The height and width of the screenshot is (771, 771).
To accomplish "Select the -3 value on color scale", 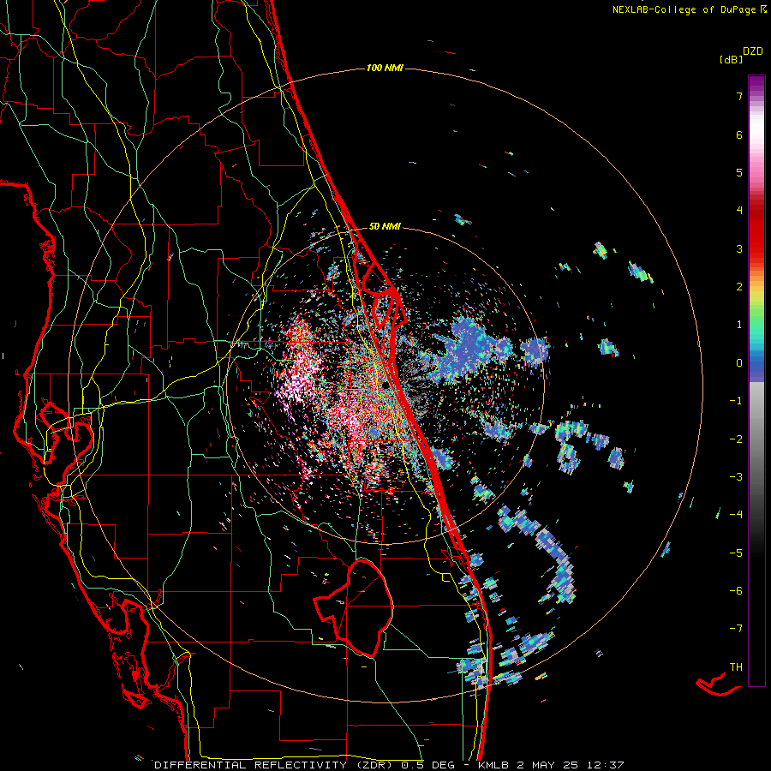I will coord(736,477).
